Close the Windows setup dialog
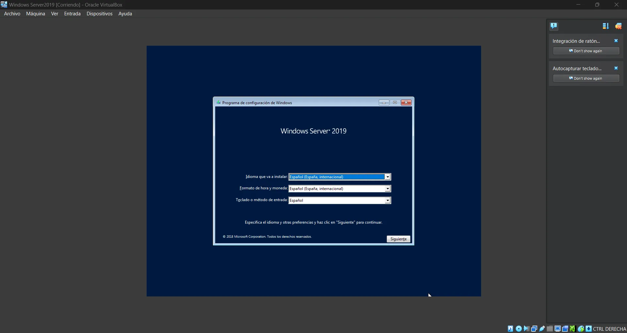The image size is (627, 333). 406,103
